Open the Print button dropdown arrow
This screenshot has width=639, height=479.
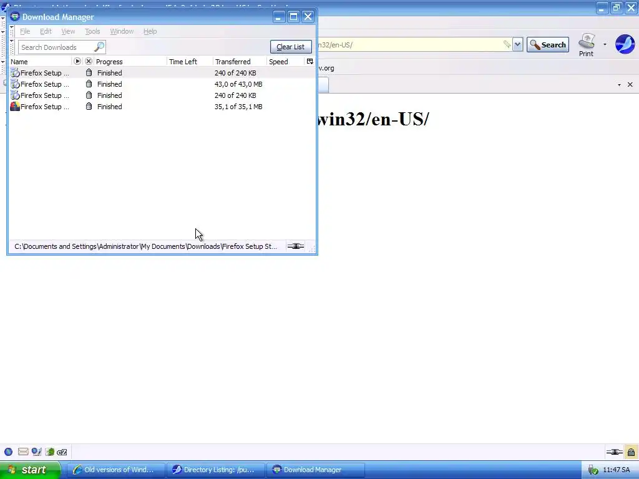pyautogui.click(x=605, y=44)
